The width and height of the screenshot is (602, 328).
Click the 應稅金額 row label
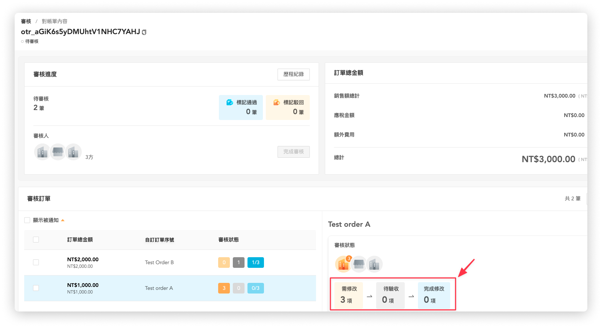(344, 115)
